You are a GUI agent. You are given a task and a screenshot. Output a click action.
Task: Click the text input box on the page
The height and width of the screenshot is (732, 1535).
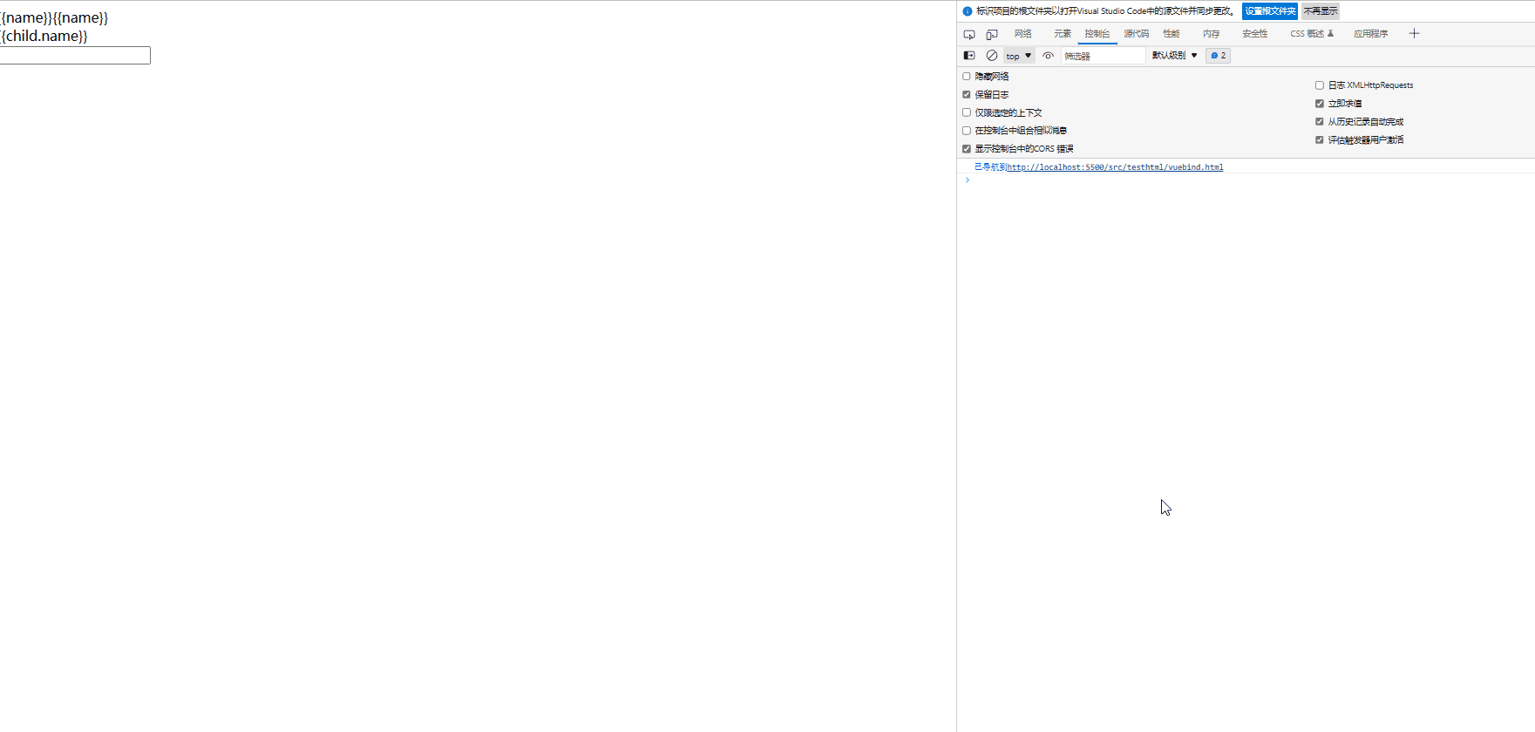75,56
